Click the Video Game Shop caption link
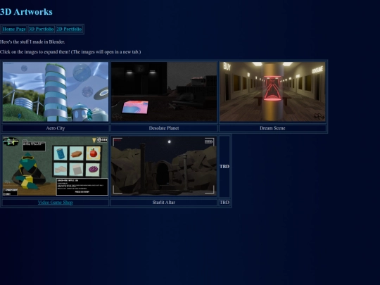 [56, 203]
